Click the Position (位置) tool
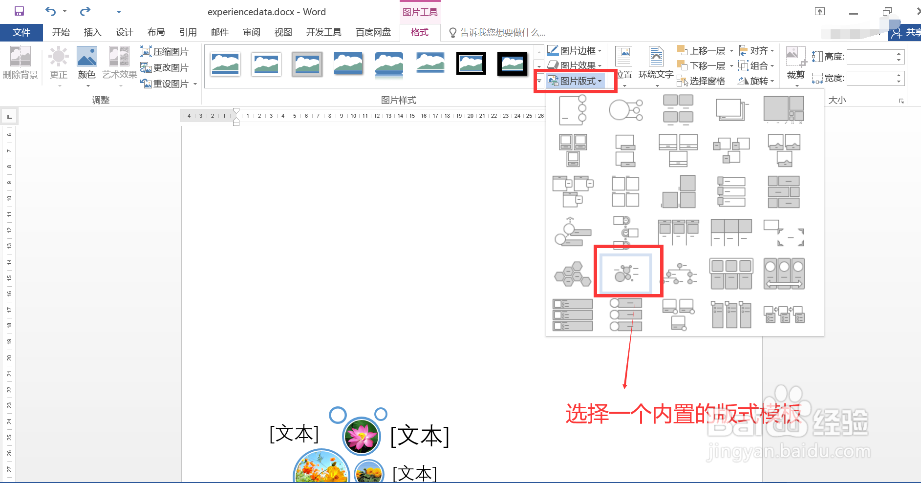Screen dimensions: 921x483 coord(623,63)
